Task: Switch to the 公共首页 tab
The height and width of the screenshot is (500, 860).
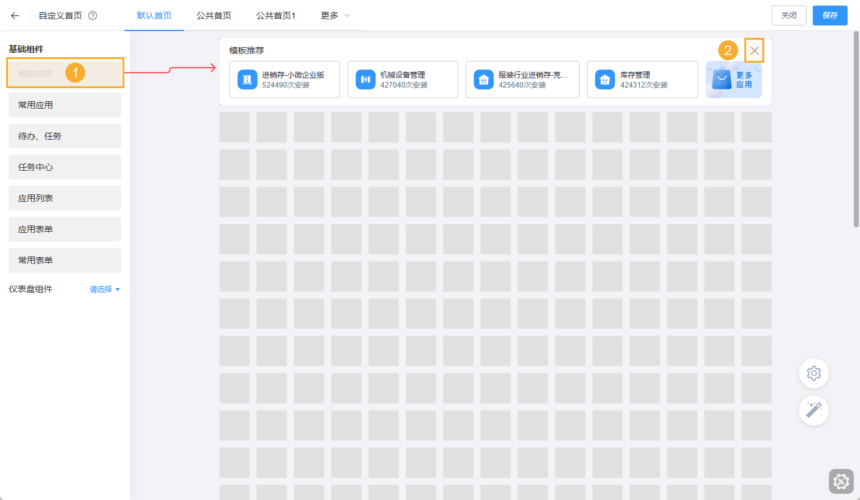Action: [x=214, y=16]
